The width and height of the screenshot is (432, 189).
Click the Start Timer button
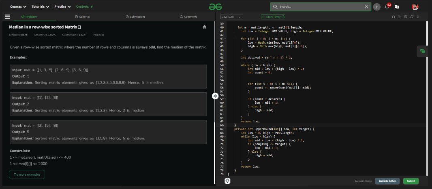pos(273,17)
